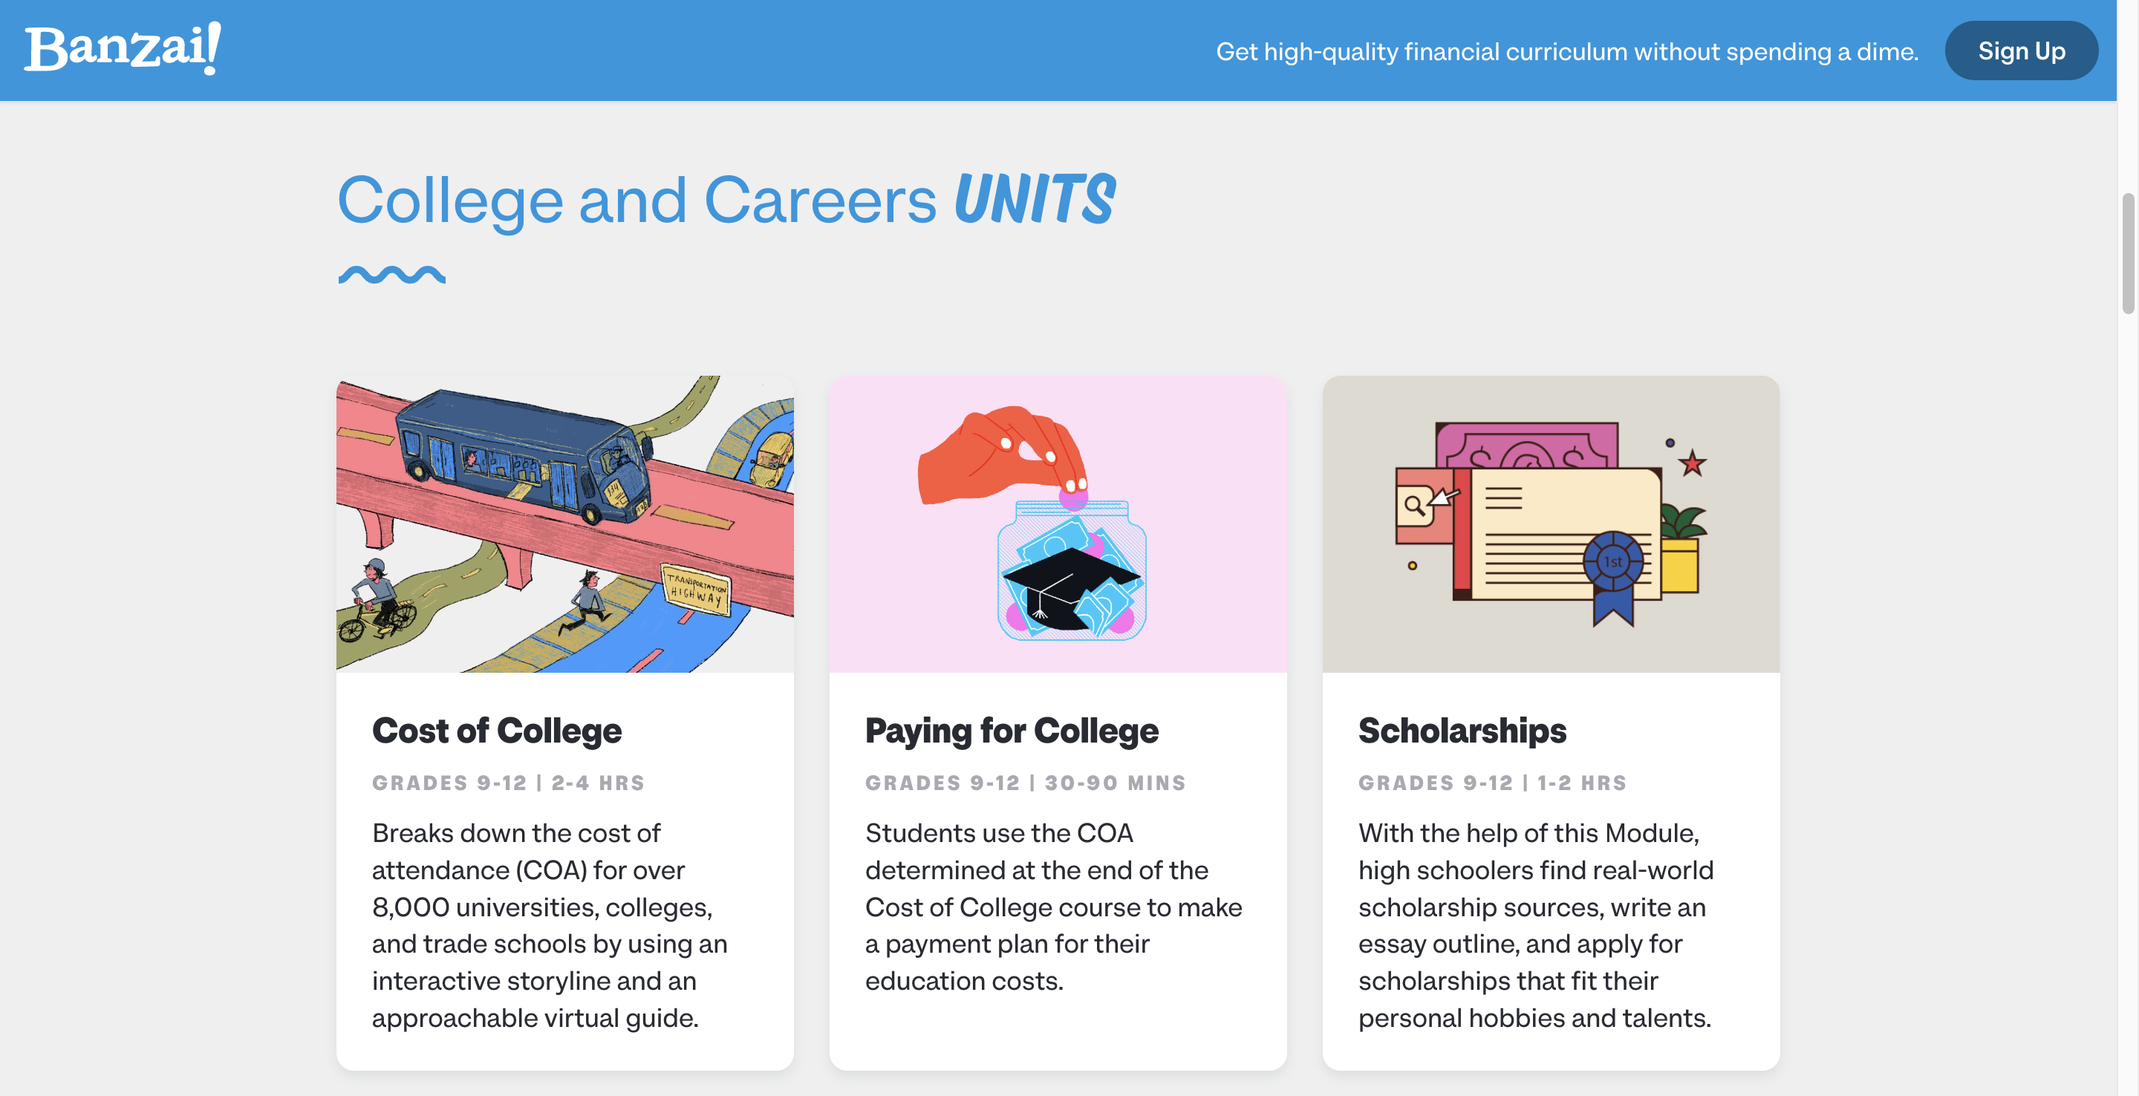The width and height of the screenshot is (2139, 1096).
Task: Click the magnifying glass search icon
Action: 1414,505
